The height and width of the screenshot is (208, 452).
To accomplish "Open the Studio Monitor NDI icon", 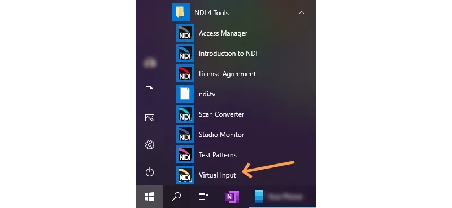I will tap(185, 134).
